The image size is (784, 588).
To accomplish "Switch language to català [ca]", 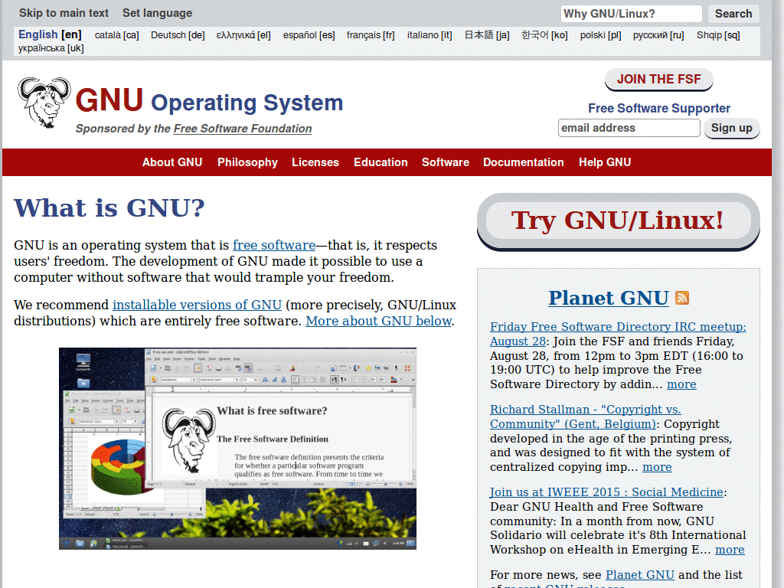I will click(x=116, y=35).
